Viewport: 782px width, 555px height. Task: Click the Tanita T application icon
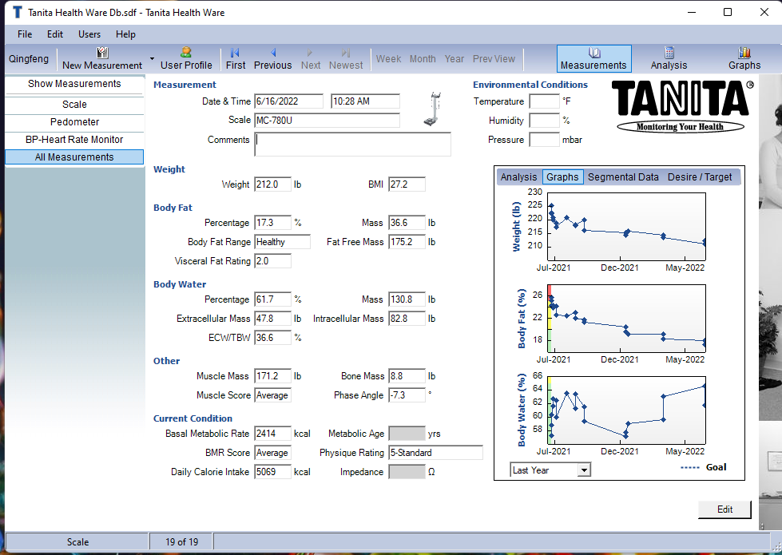point(18,12)
